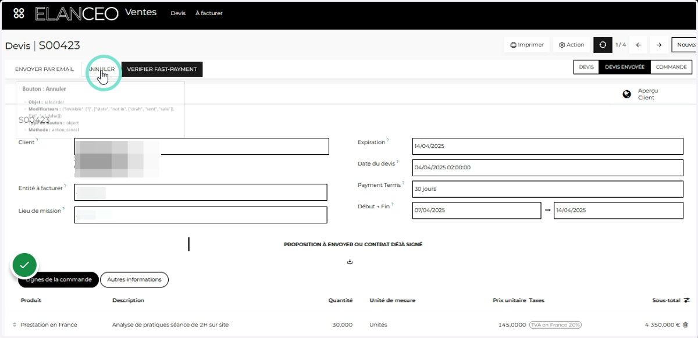Click the quantity 30,000 cell
The width and height of the screenshot is (698, 338).
(343, 325)
